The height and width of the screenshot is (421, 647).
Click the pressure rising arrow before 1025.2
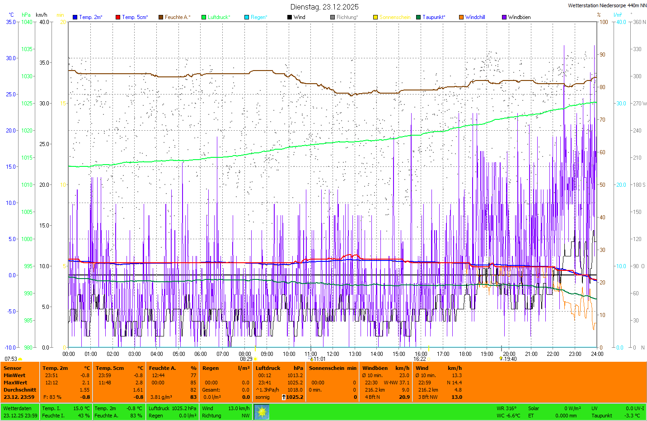pyautogui.click(x=284, y=397)
